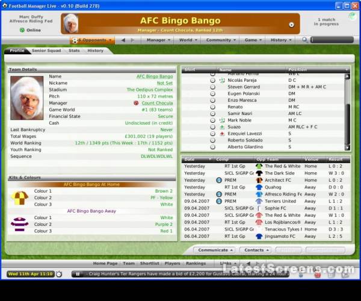The image size is (361, 301).
Task: Sort squad by the Position column header
Action: pos(318,70)
